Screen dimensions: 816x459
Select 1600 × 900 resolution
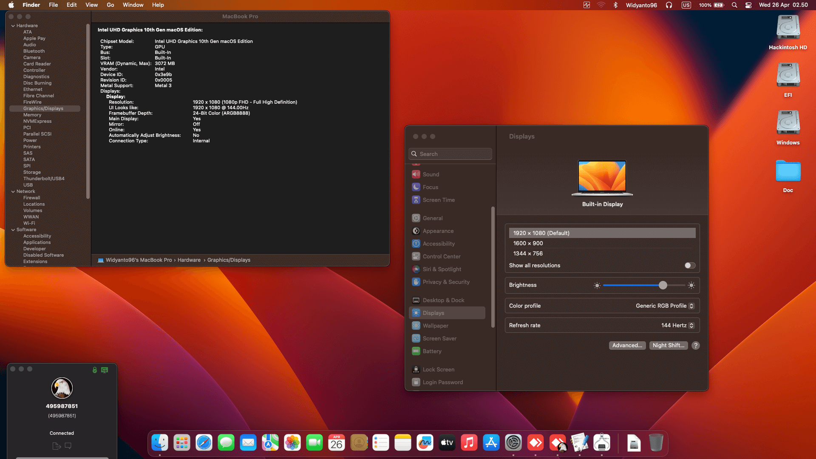[x=602, y=244]
